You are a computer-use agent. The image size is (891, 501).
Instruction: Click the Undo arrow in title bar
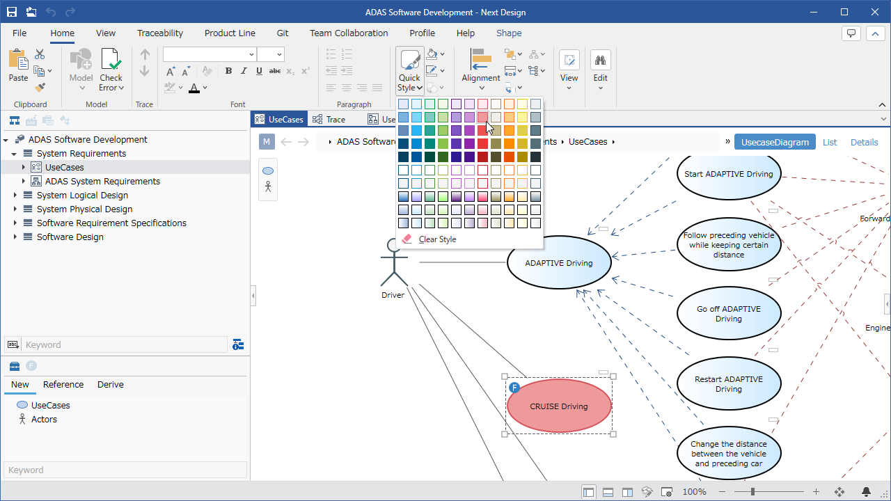(x=51, y=12)
